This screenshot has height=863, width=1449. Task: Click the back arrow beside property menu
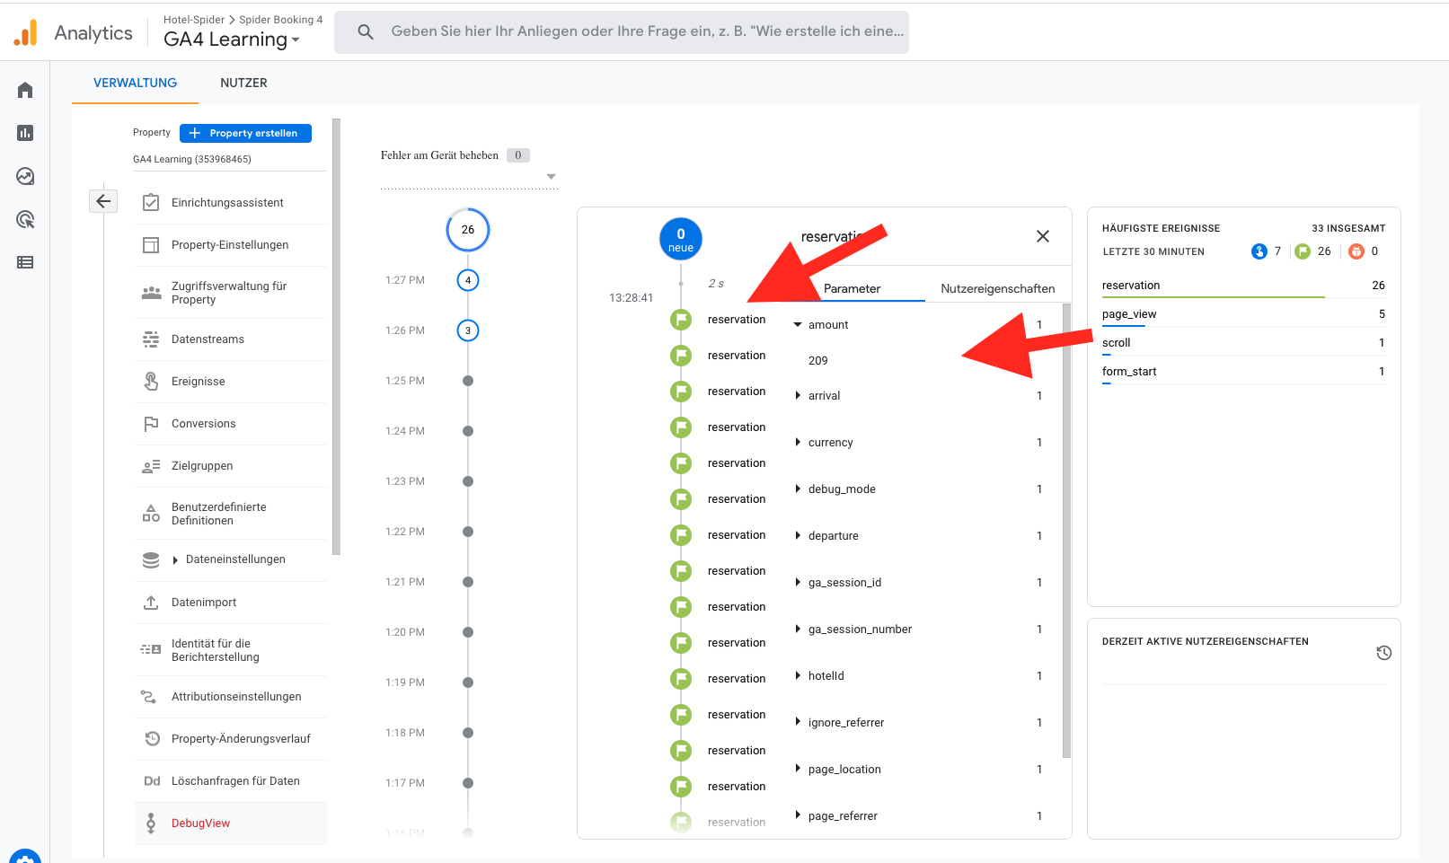[x=103, y=201]
